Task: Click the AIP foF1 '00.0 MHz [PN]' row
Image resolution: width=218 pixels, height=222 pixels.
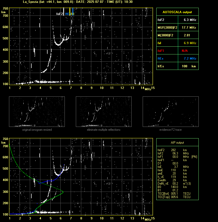Action: (x=177, y=157)
